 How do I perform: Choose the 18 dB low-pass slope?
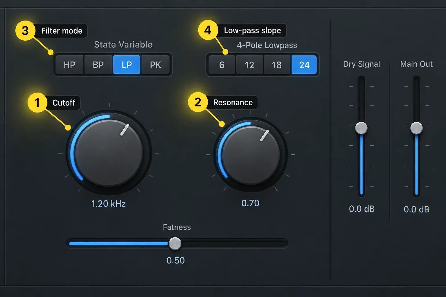[277, 65]
